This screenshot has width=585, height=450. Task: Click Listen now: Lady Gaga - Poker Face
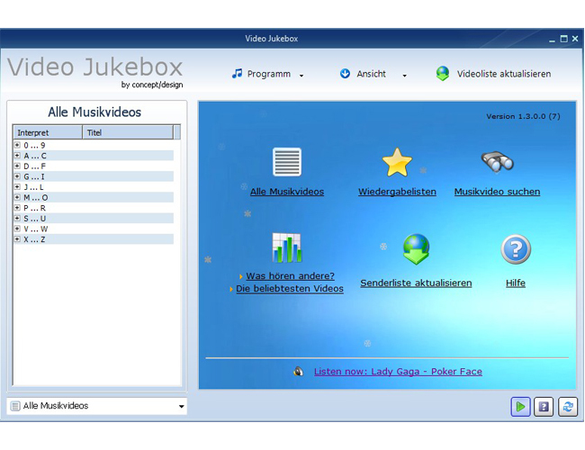[x=398, y=372]
